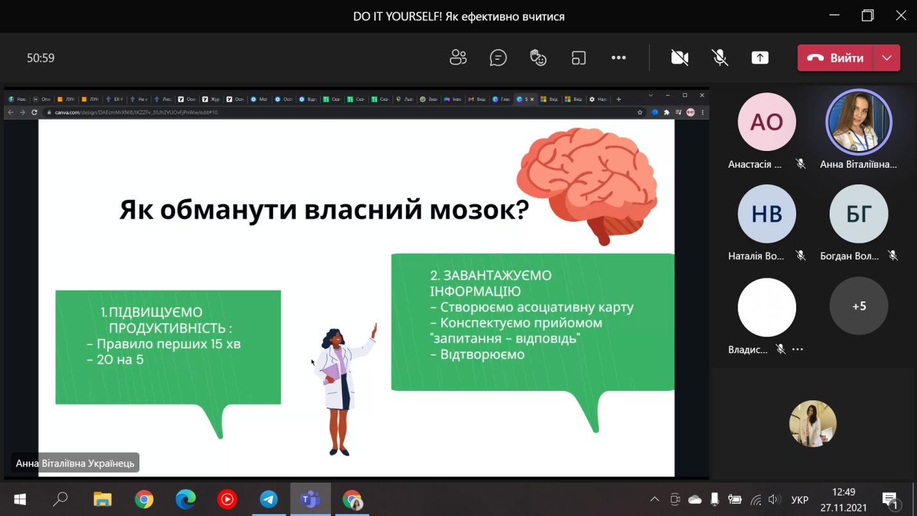Switch input language via УКР indicator
The width and height of the screenshot is (917, 516).
(x=799, y=499)
